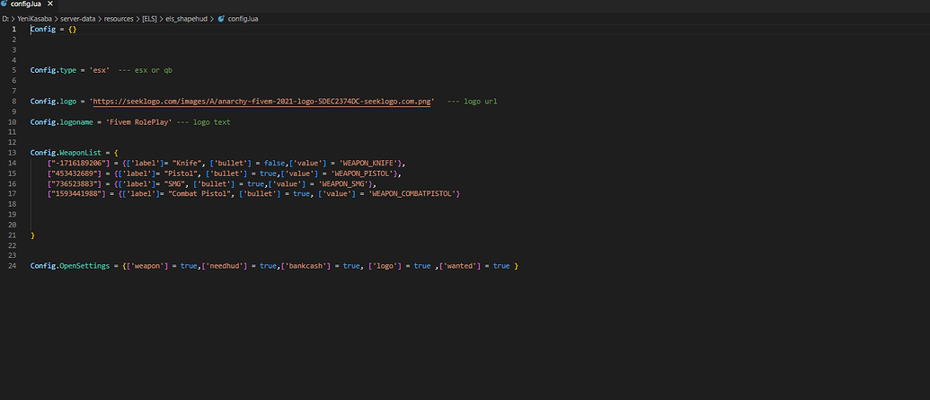
Task: Open the [ELS] breadcrumb folder
Action: pyautogui.click(x=149, y=19)
